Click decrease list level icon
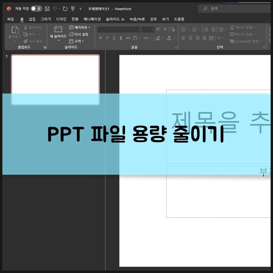Screen dimensions: 273x273 (x=206, y=30)
